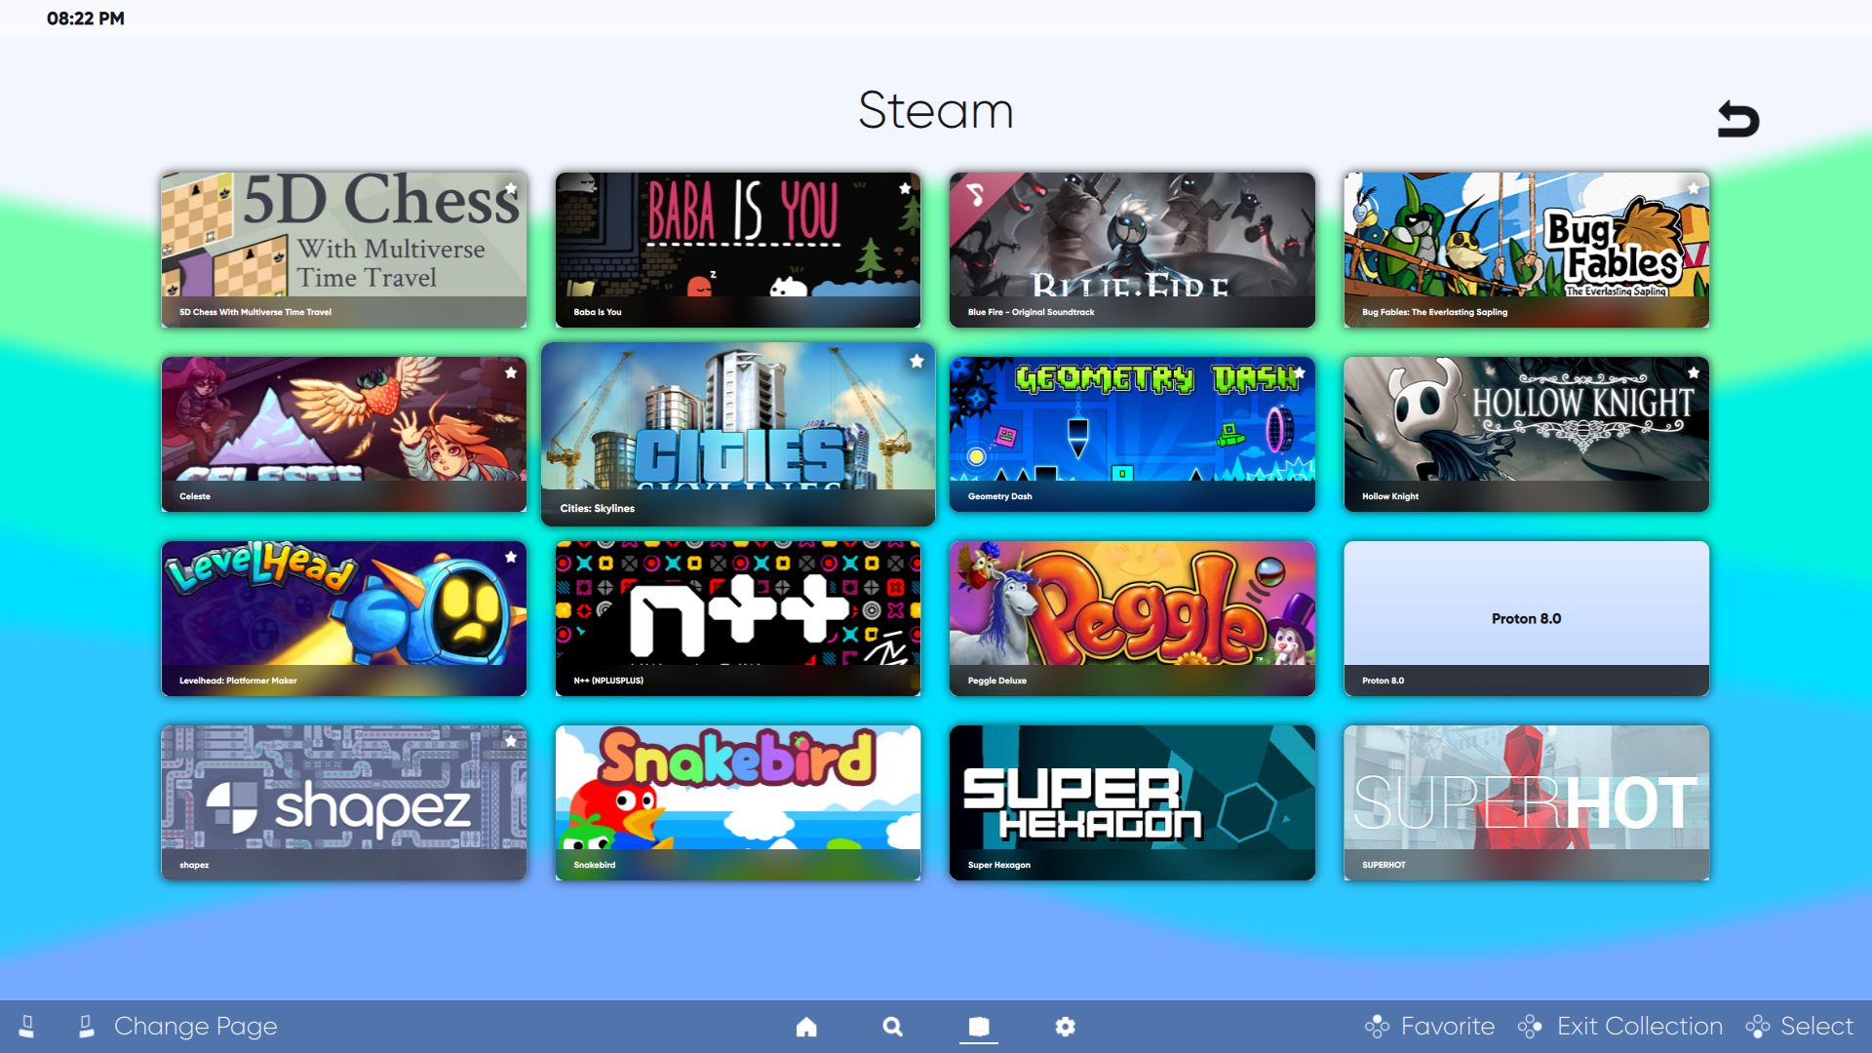
Task: Click the Change Page label
Action: click(194, 1027)
